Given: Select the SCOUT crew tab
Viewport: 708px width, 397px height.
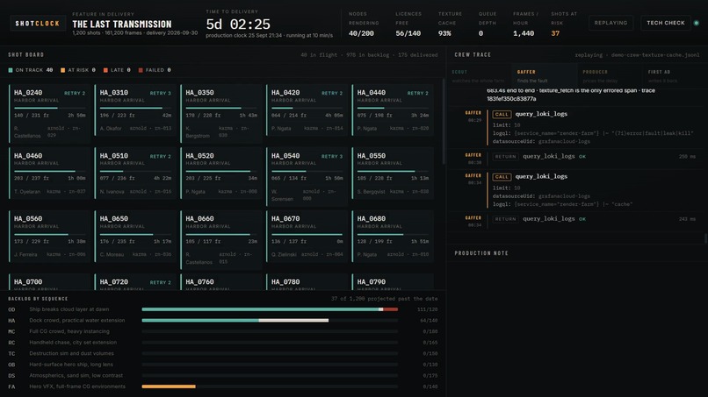Looking at the screenshot, I should pyautogui.click(x=479, y=75).
